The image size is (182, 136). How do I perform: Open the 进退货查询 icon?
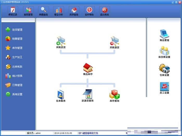[x=88, y=96]
